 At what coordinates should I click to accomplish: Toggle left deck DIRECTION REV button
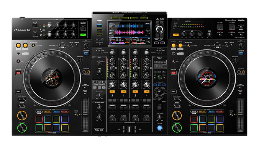[18, 73]
